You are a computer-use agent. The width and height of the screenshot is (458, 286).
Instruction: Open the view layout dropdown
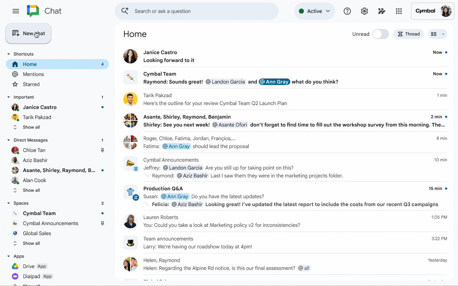coord(437,34)
